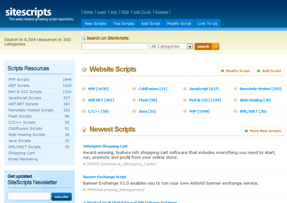Click the bullet icon beside ColdFusion [51]
287x203 pixels.
[134, 89]
